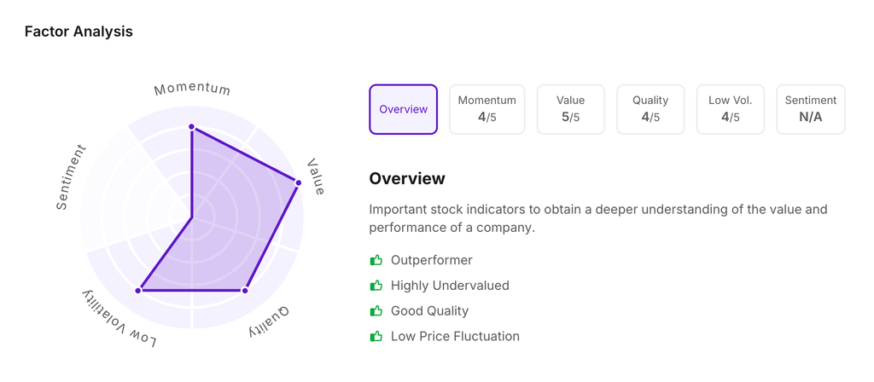Click the thumbs-up icon beside Outperformer
874x382 pixels.
tap(376, 260)
